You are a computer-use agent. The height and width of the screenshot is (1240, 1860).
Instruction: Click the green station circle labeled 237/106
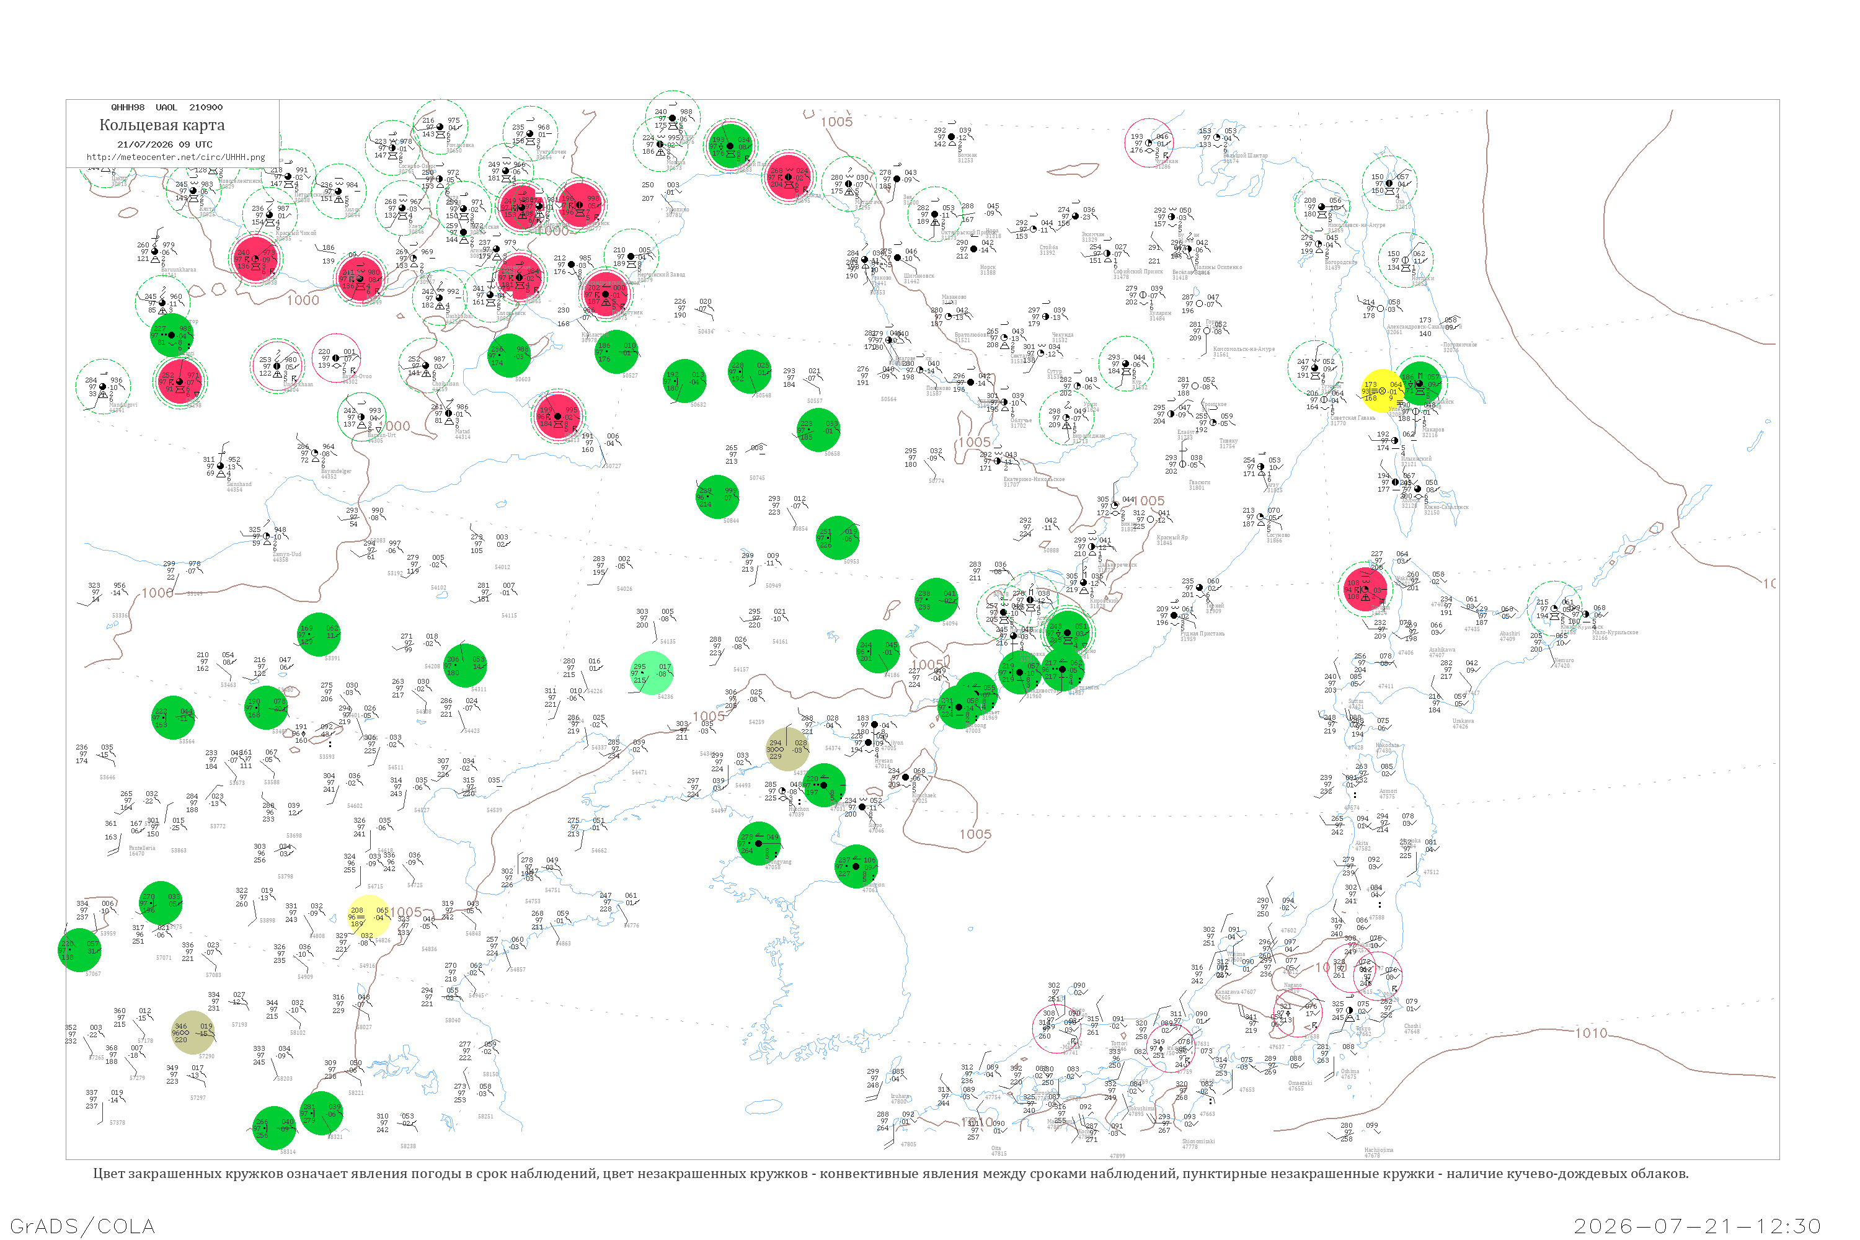[x=856, y=866]
